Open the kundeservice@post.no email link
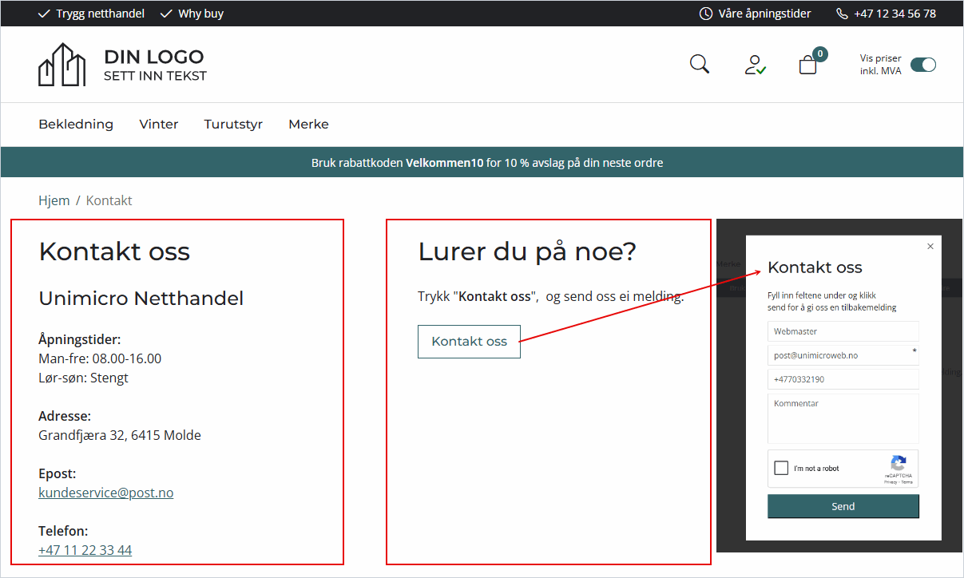 click(105, 493)
